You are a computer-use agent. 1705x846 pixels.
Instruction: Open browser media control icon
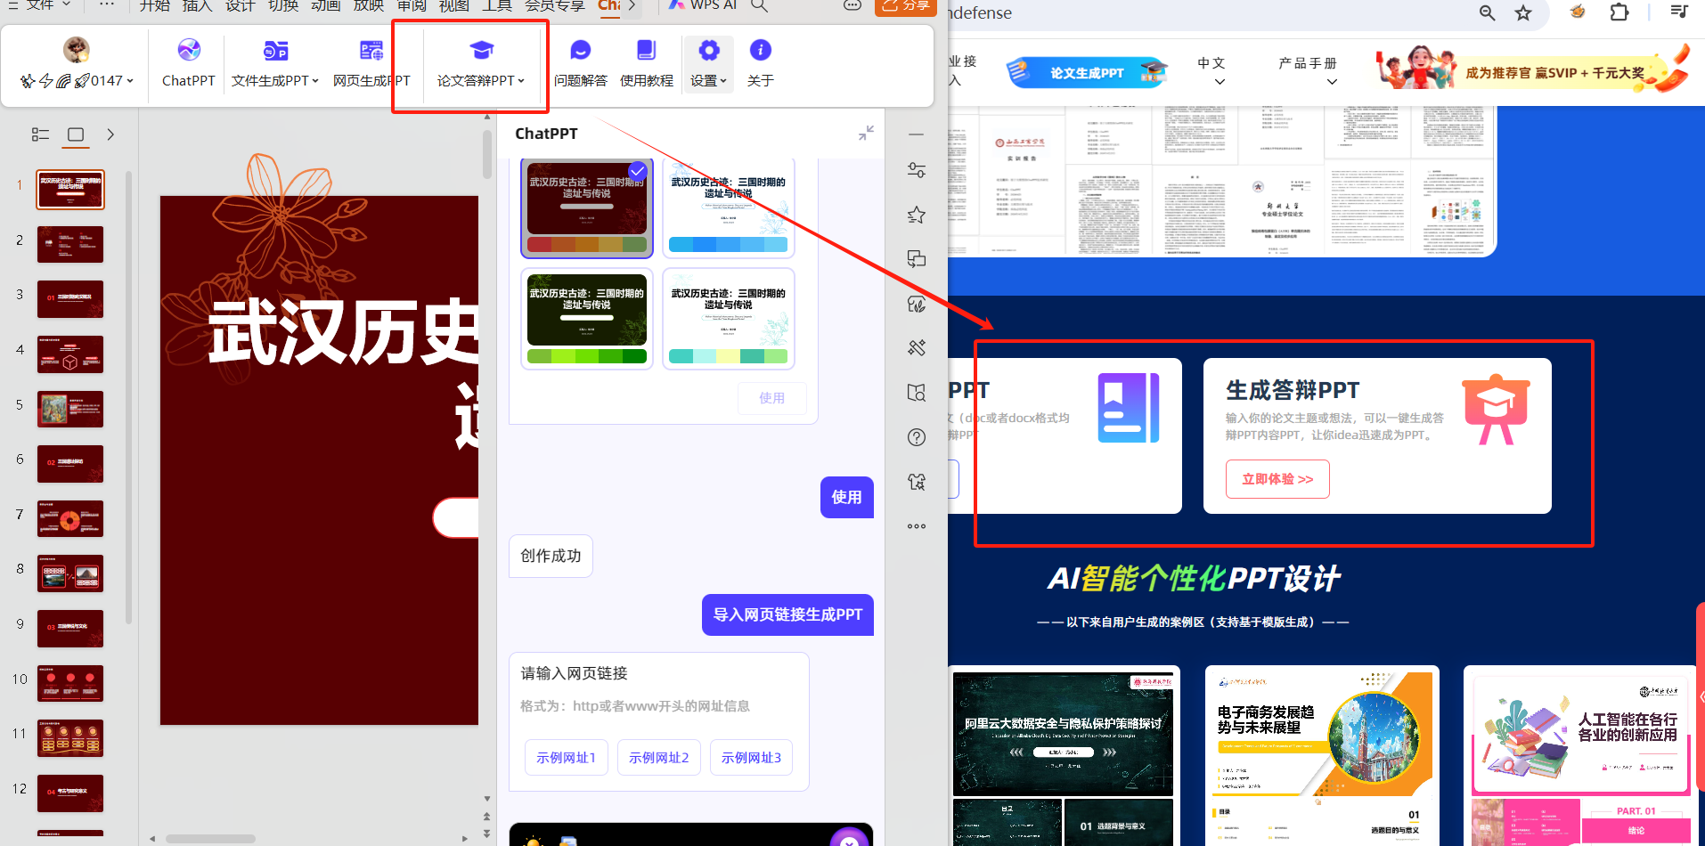click(1679, 12)
